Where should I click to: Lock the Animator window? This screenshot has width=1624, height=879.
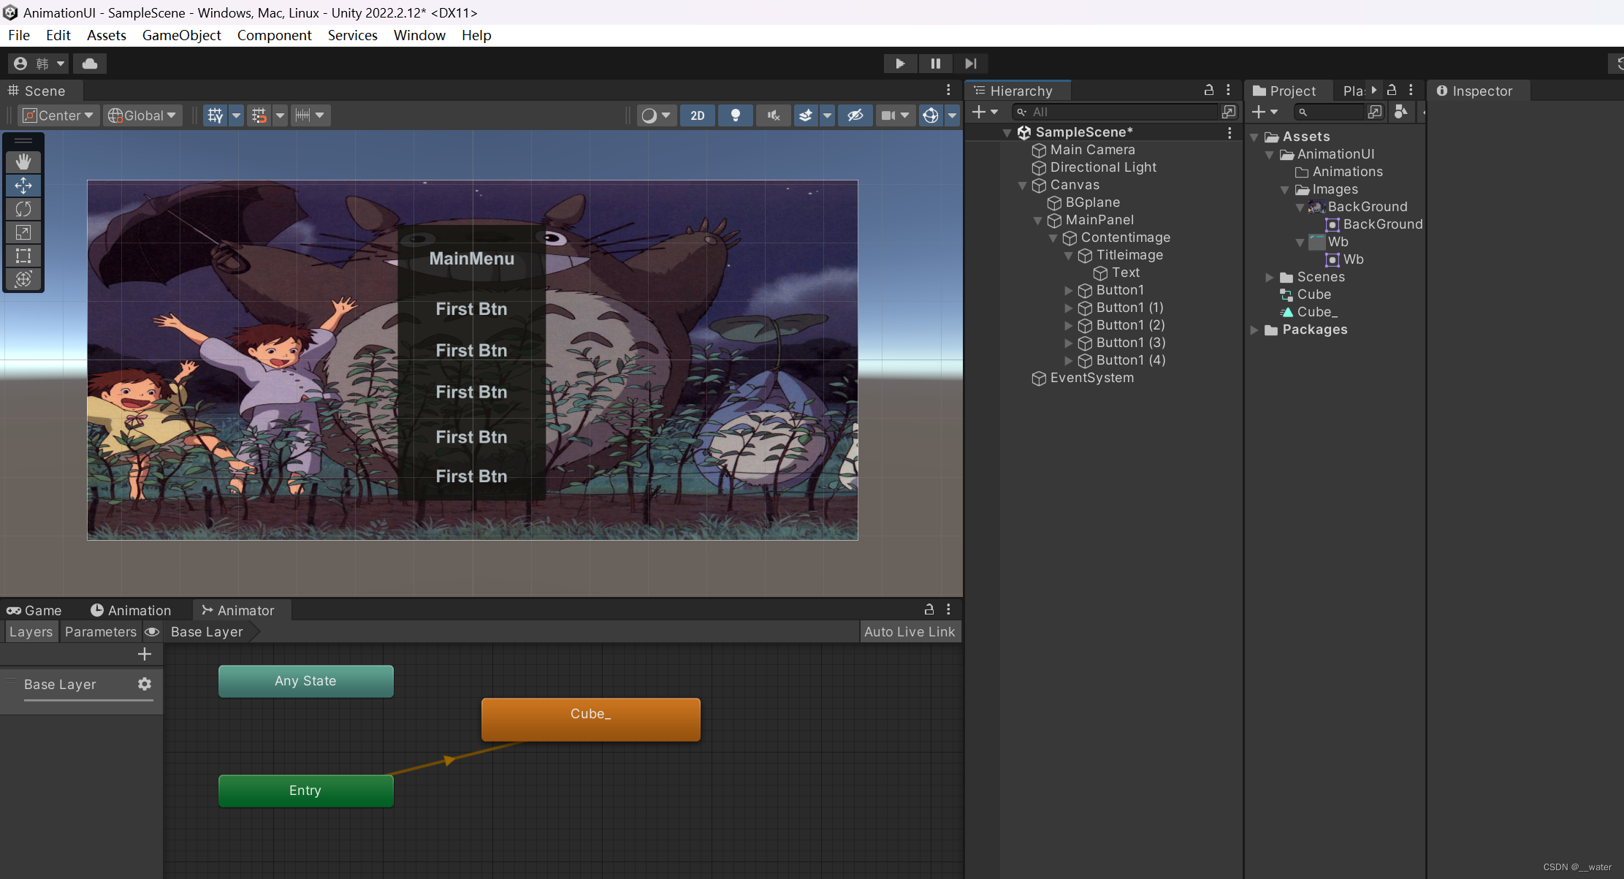point(929,609)
